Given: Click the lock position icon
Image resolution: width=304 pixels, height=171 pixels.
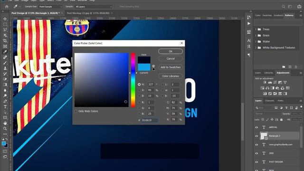Looking at the screenshot, I should tap(272, 120).
